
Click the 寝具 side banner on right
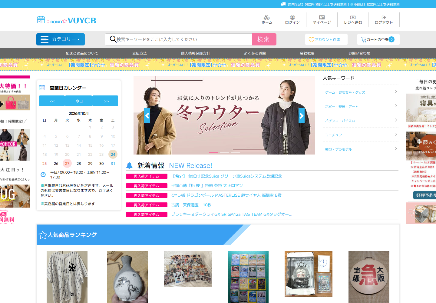(421, 108)
